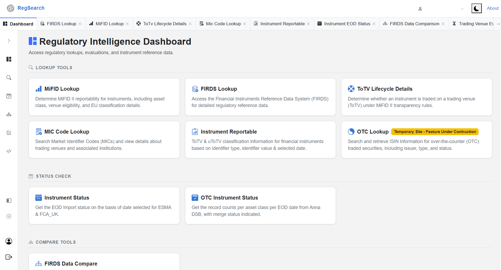
Task: Click the sidebar plus circle icon
Action: [9, 216]
